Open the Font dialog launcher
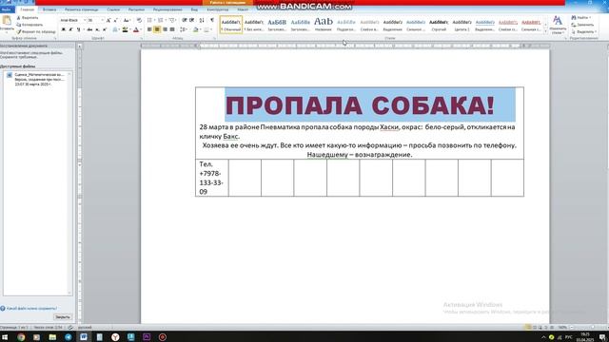The width and height of the screenshot is (609, 342). tap(142, 38)
